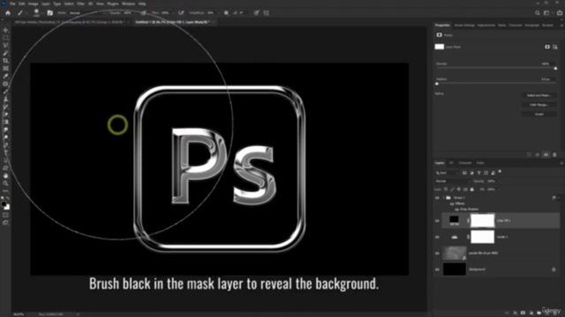Toggle Effects visibility eye under Group 1
This screenshot has height=317, width=565.
pyautogui.click(x=452, y=203)
